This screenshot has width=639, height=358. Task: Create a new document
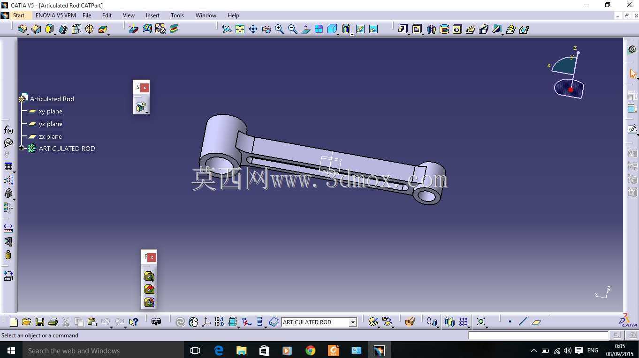14,322
